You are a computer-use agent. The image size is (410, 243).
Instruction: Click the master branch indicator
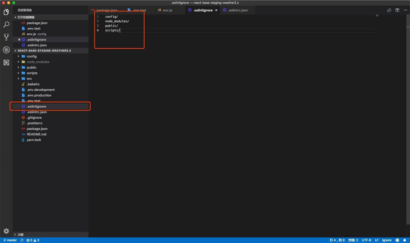10,240
